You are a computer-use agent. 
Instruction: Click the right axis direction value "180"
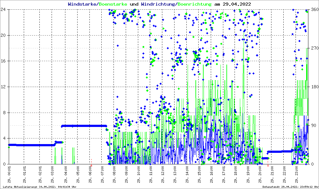point(315,87)
